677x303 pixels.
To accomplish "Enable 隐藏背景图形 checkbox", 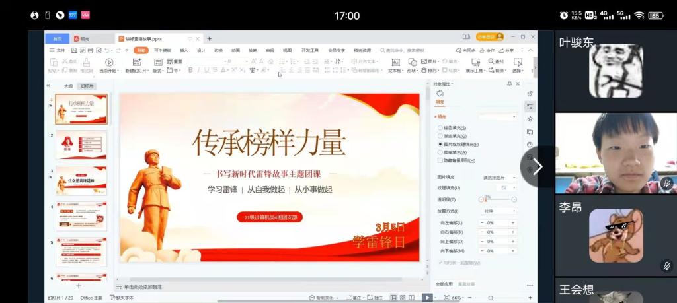I will (441, 160).
